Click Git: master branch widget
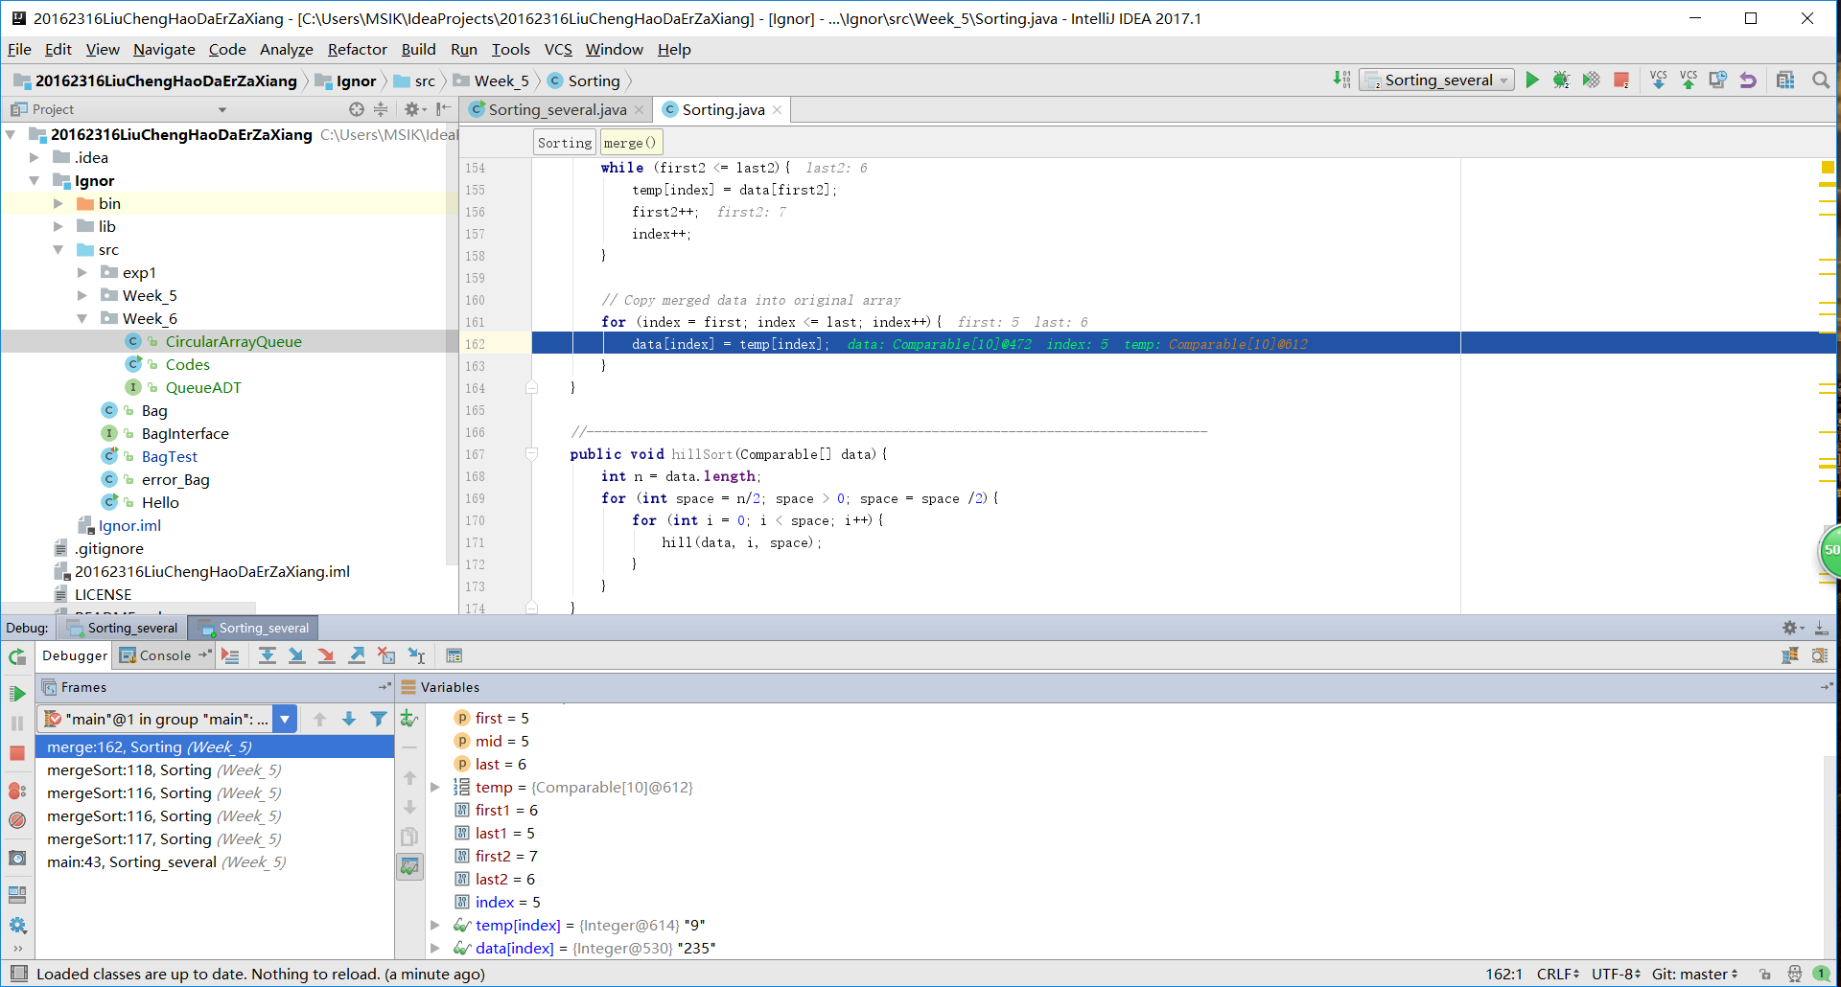This screenshot has height=987, width=1841. tap(1694, 974)
